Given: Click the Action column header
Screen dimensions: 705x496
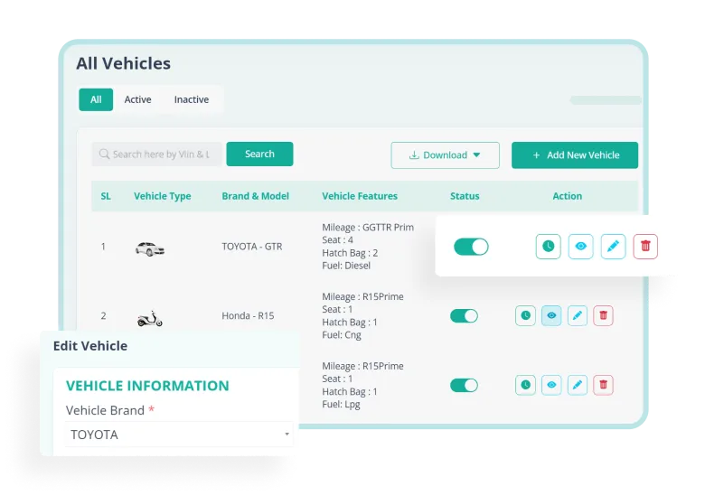Looking at the screenshot, I should point(568,196).
